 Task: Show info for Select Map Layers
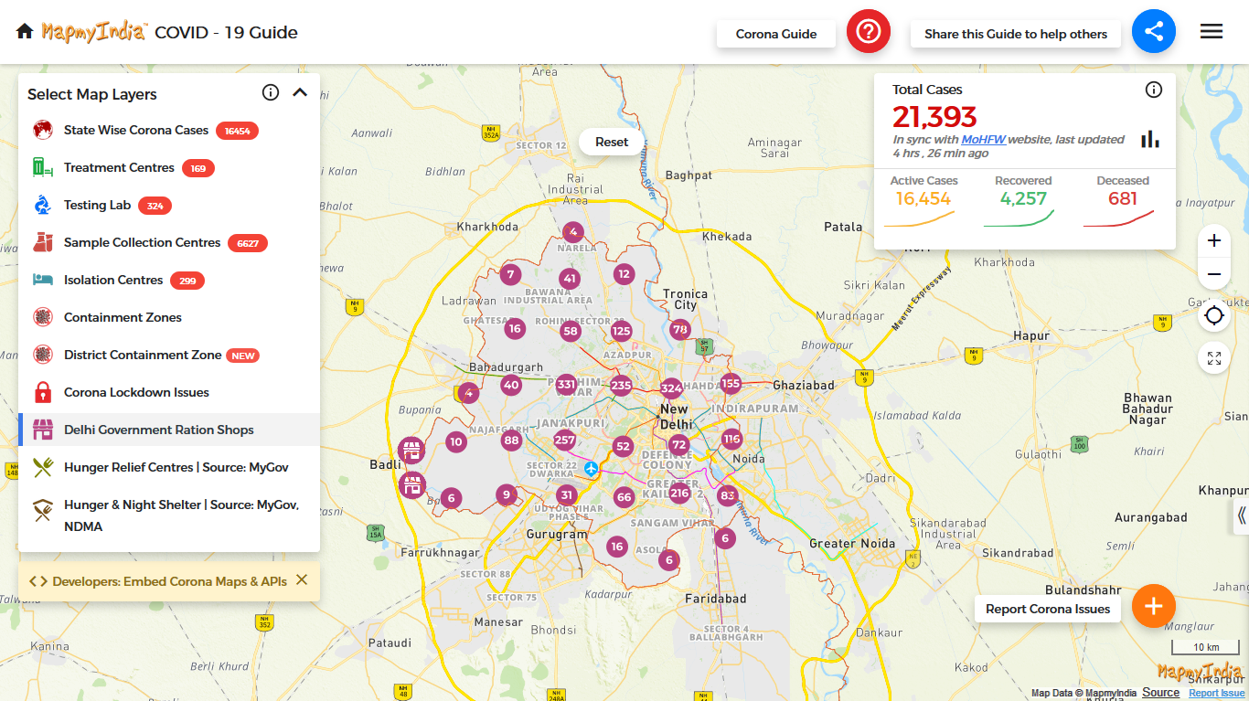[271, 92]
